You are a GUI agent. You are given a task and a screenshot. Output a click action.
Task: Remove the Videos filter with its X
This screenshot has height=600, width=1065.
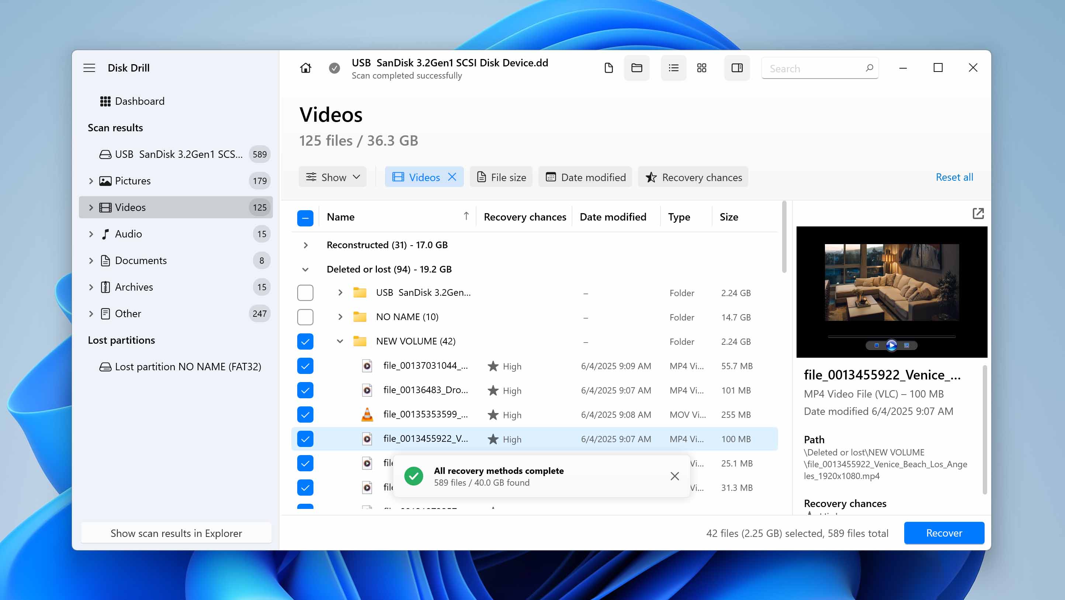(452, 177)
